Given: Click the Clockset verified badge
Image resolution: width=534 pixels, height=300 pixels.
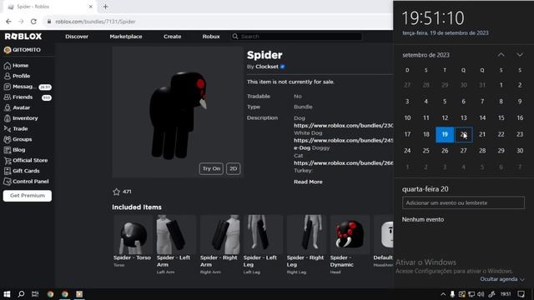Looking at the screenshot, I should 283,67.
